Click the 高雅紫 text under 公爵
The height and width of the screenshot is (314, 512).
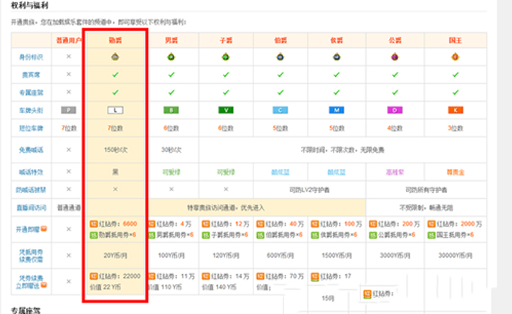(395, 172)
